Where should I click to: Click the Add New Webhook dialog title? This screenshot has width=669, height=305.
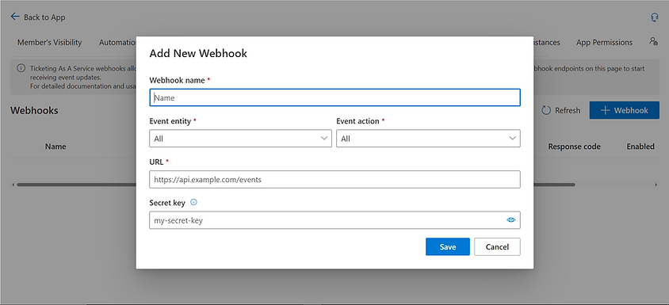(198, 53)
